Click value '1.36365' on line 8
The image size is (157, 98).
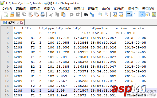[81, 62]
